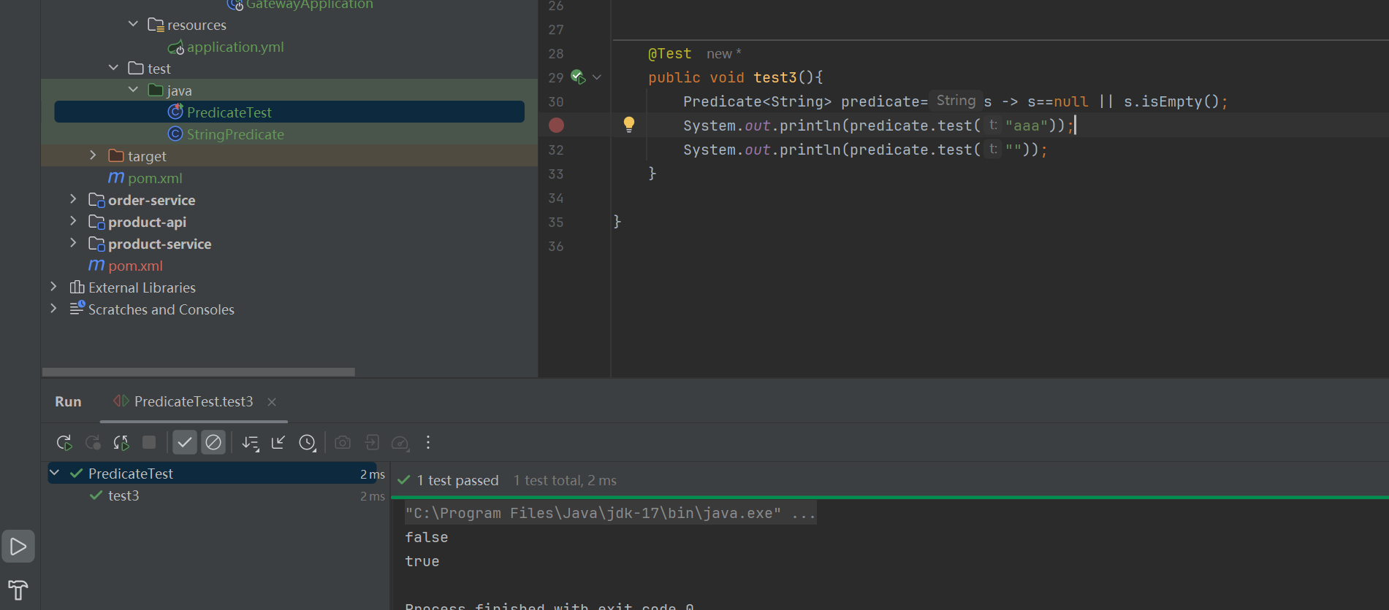Screen dimensions: 1389x610
Task: Click the profiler gauge icon
Action: tap(400, 442)
